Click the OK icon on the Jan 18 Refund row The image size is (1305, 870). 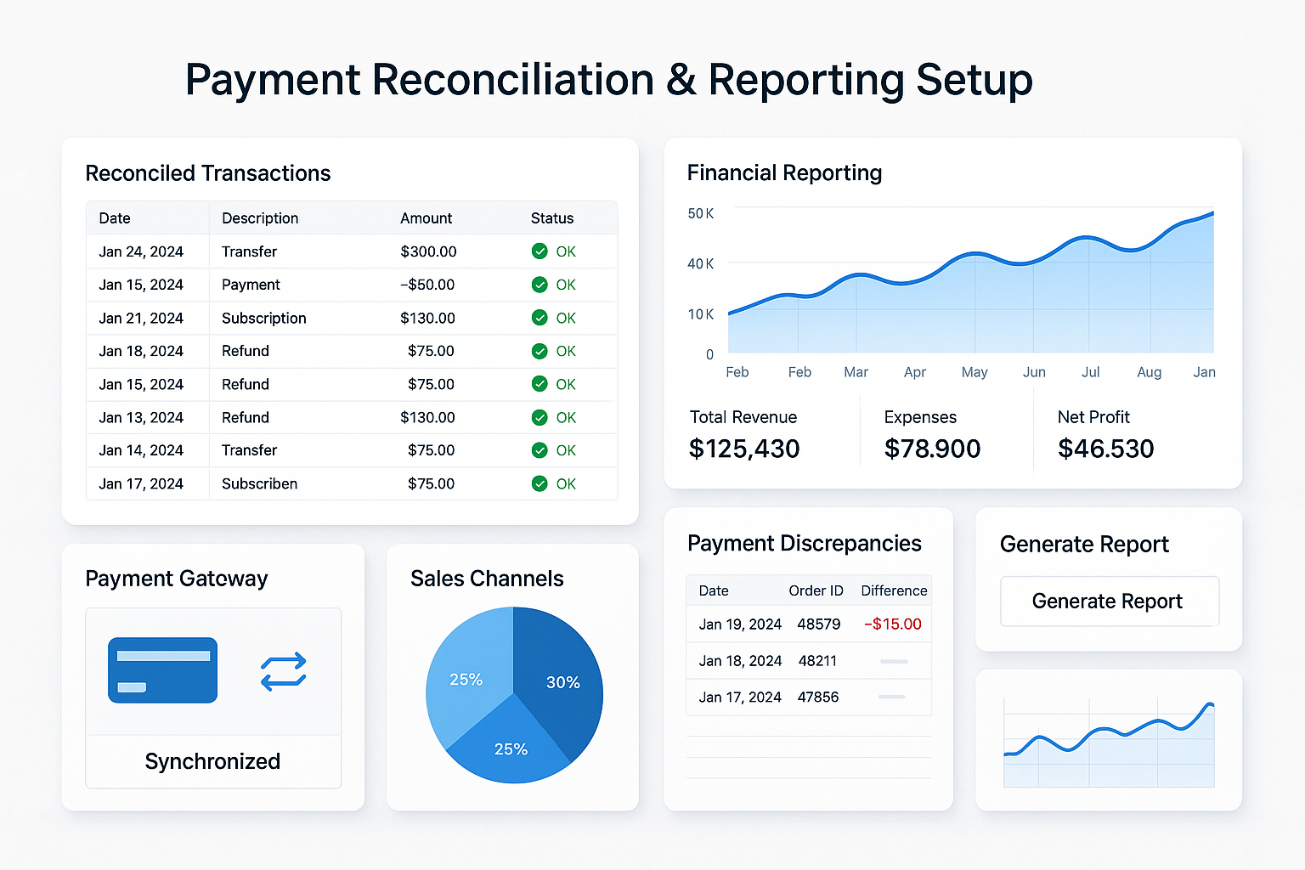click(x=540, y=351)
